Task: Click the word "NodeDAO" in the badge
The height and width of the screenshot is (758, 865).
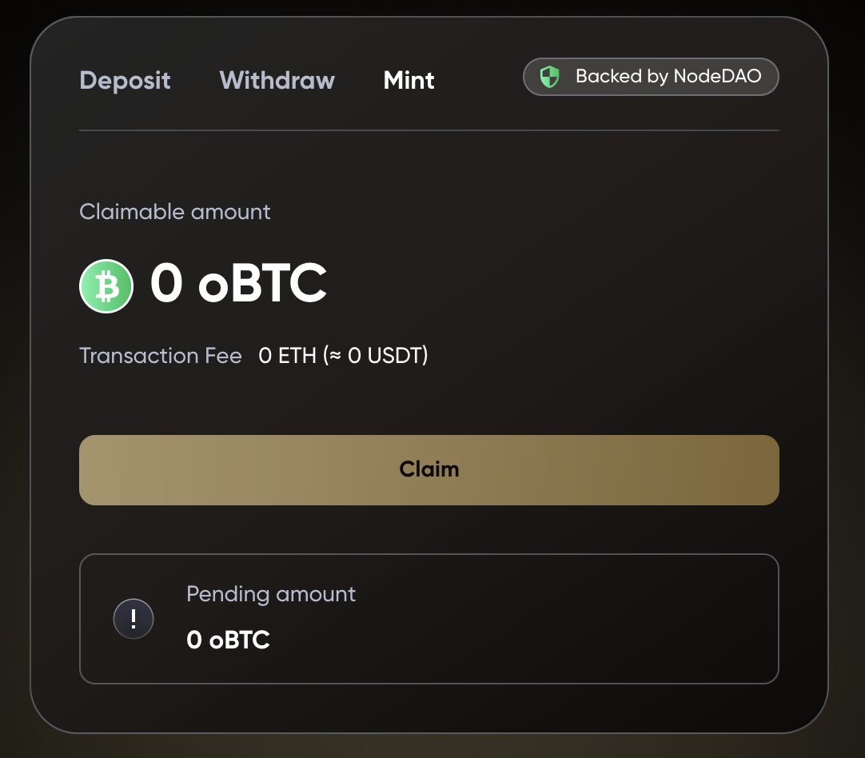Action: click(x=719, y=77)
